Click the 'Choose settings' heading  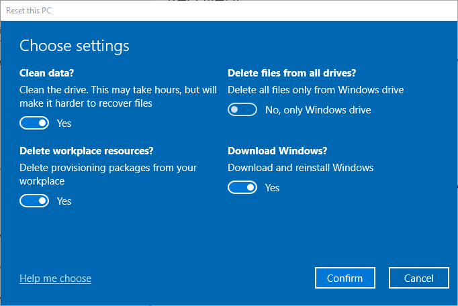74,46
